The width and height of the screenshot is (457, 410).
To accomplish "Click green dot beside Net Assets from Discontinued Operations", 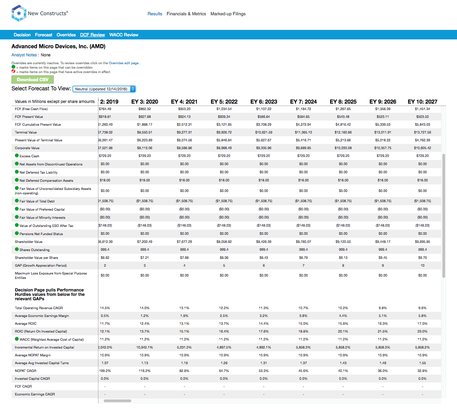I will [x=17, y=164].
